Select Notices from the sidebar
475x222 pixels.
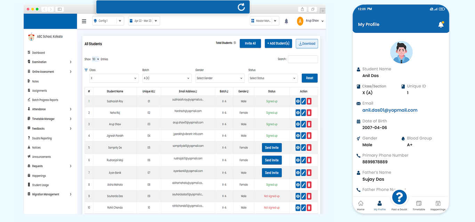[x=36, y=147]
